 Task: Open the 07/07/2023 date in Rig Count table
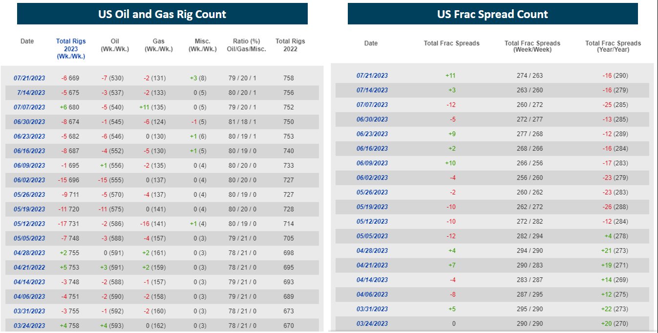click(29, 107)
